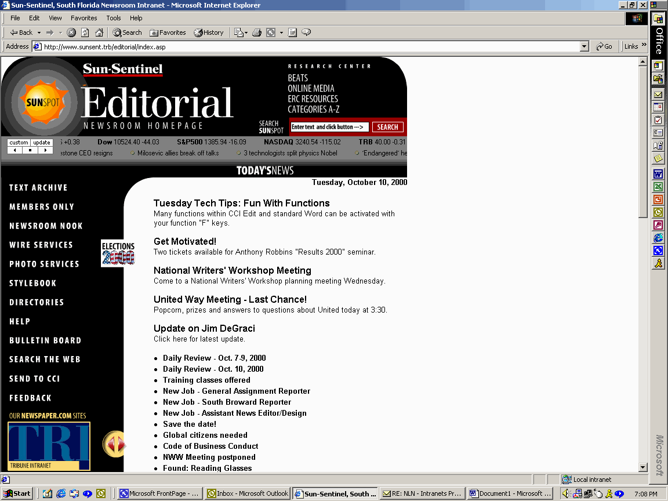The width and height of the screenshot is (668, 501).
Task: Open Tuesday Tech Tips headline
Action: [242, 203]
